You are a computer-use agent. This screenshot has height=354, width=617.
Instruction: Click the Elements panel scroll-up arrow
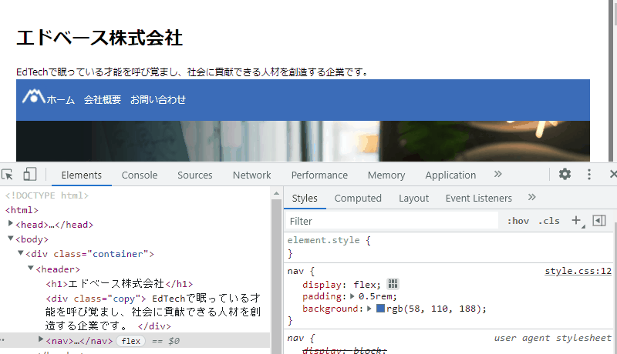tap(276, 193)
